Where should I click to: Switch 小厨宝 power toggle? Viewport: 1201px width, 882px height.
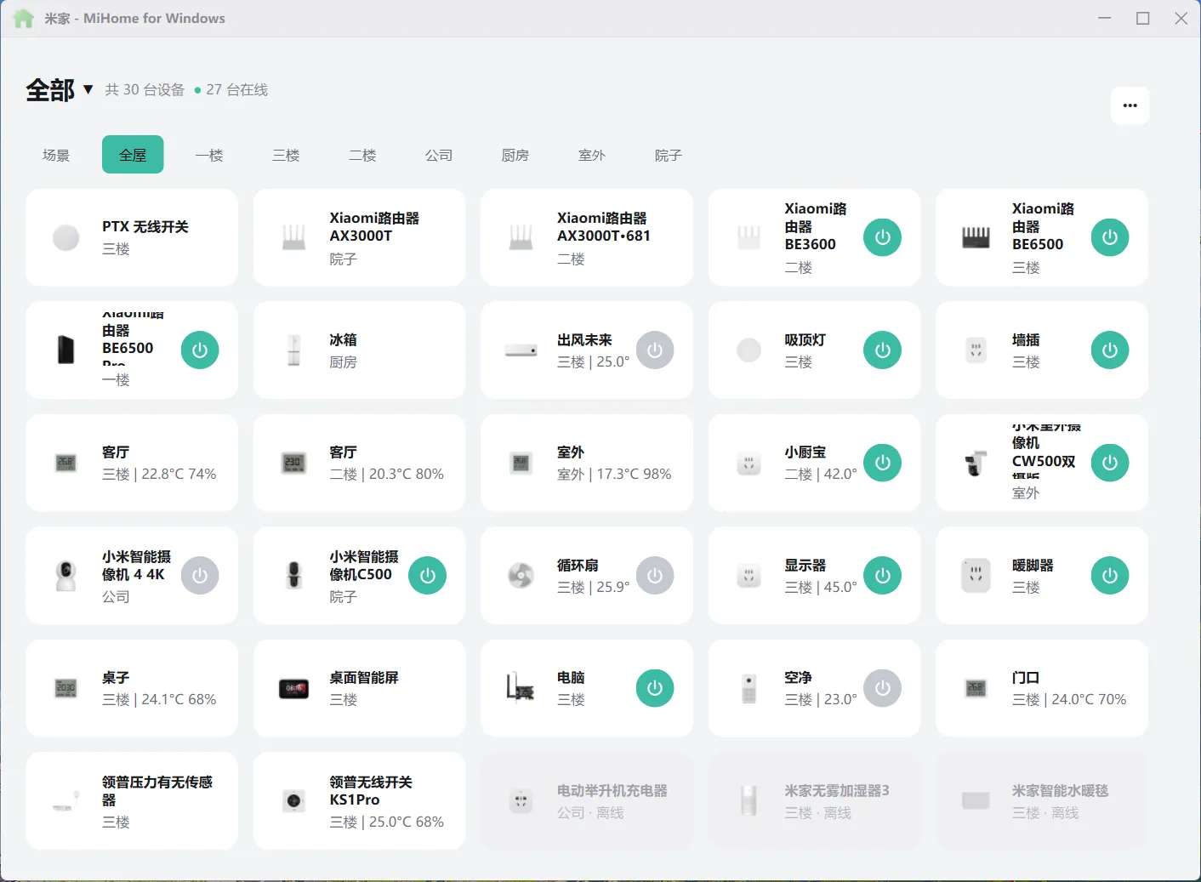pos(883,463)
